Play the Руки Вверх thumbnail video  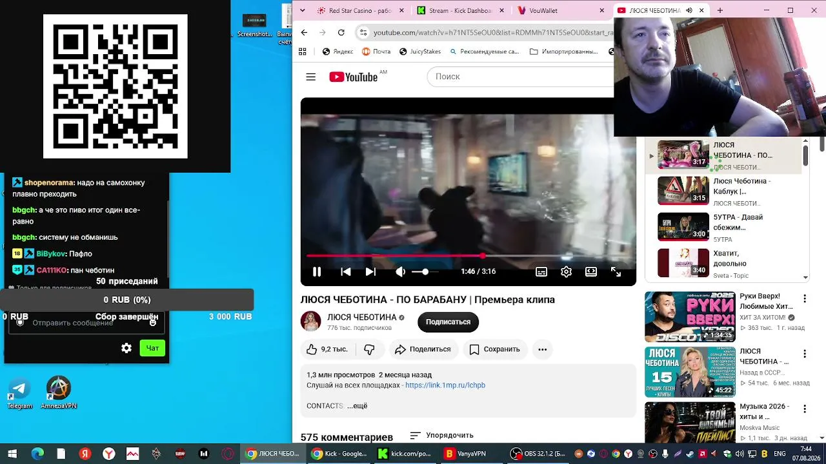coord(690,317)
